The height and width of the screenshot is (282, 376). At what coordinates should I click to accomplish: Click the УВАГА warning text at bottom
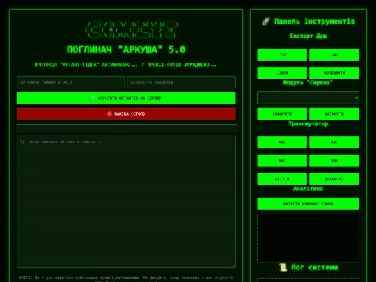coord(126,279)
